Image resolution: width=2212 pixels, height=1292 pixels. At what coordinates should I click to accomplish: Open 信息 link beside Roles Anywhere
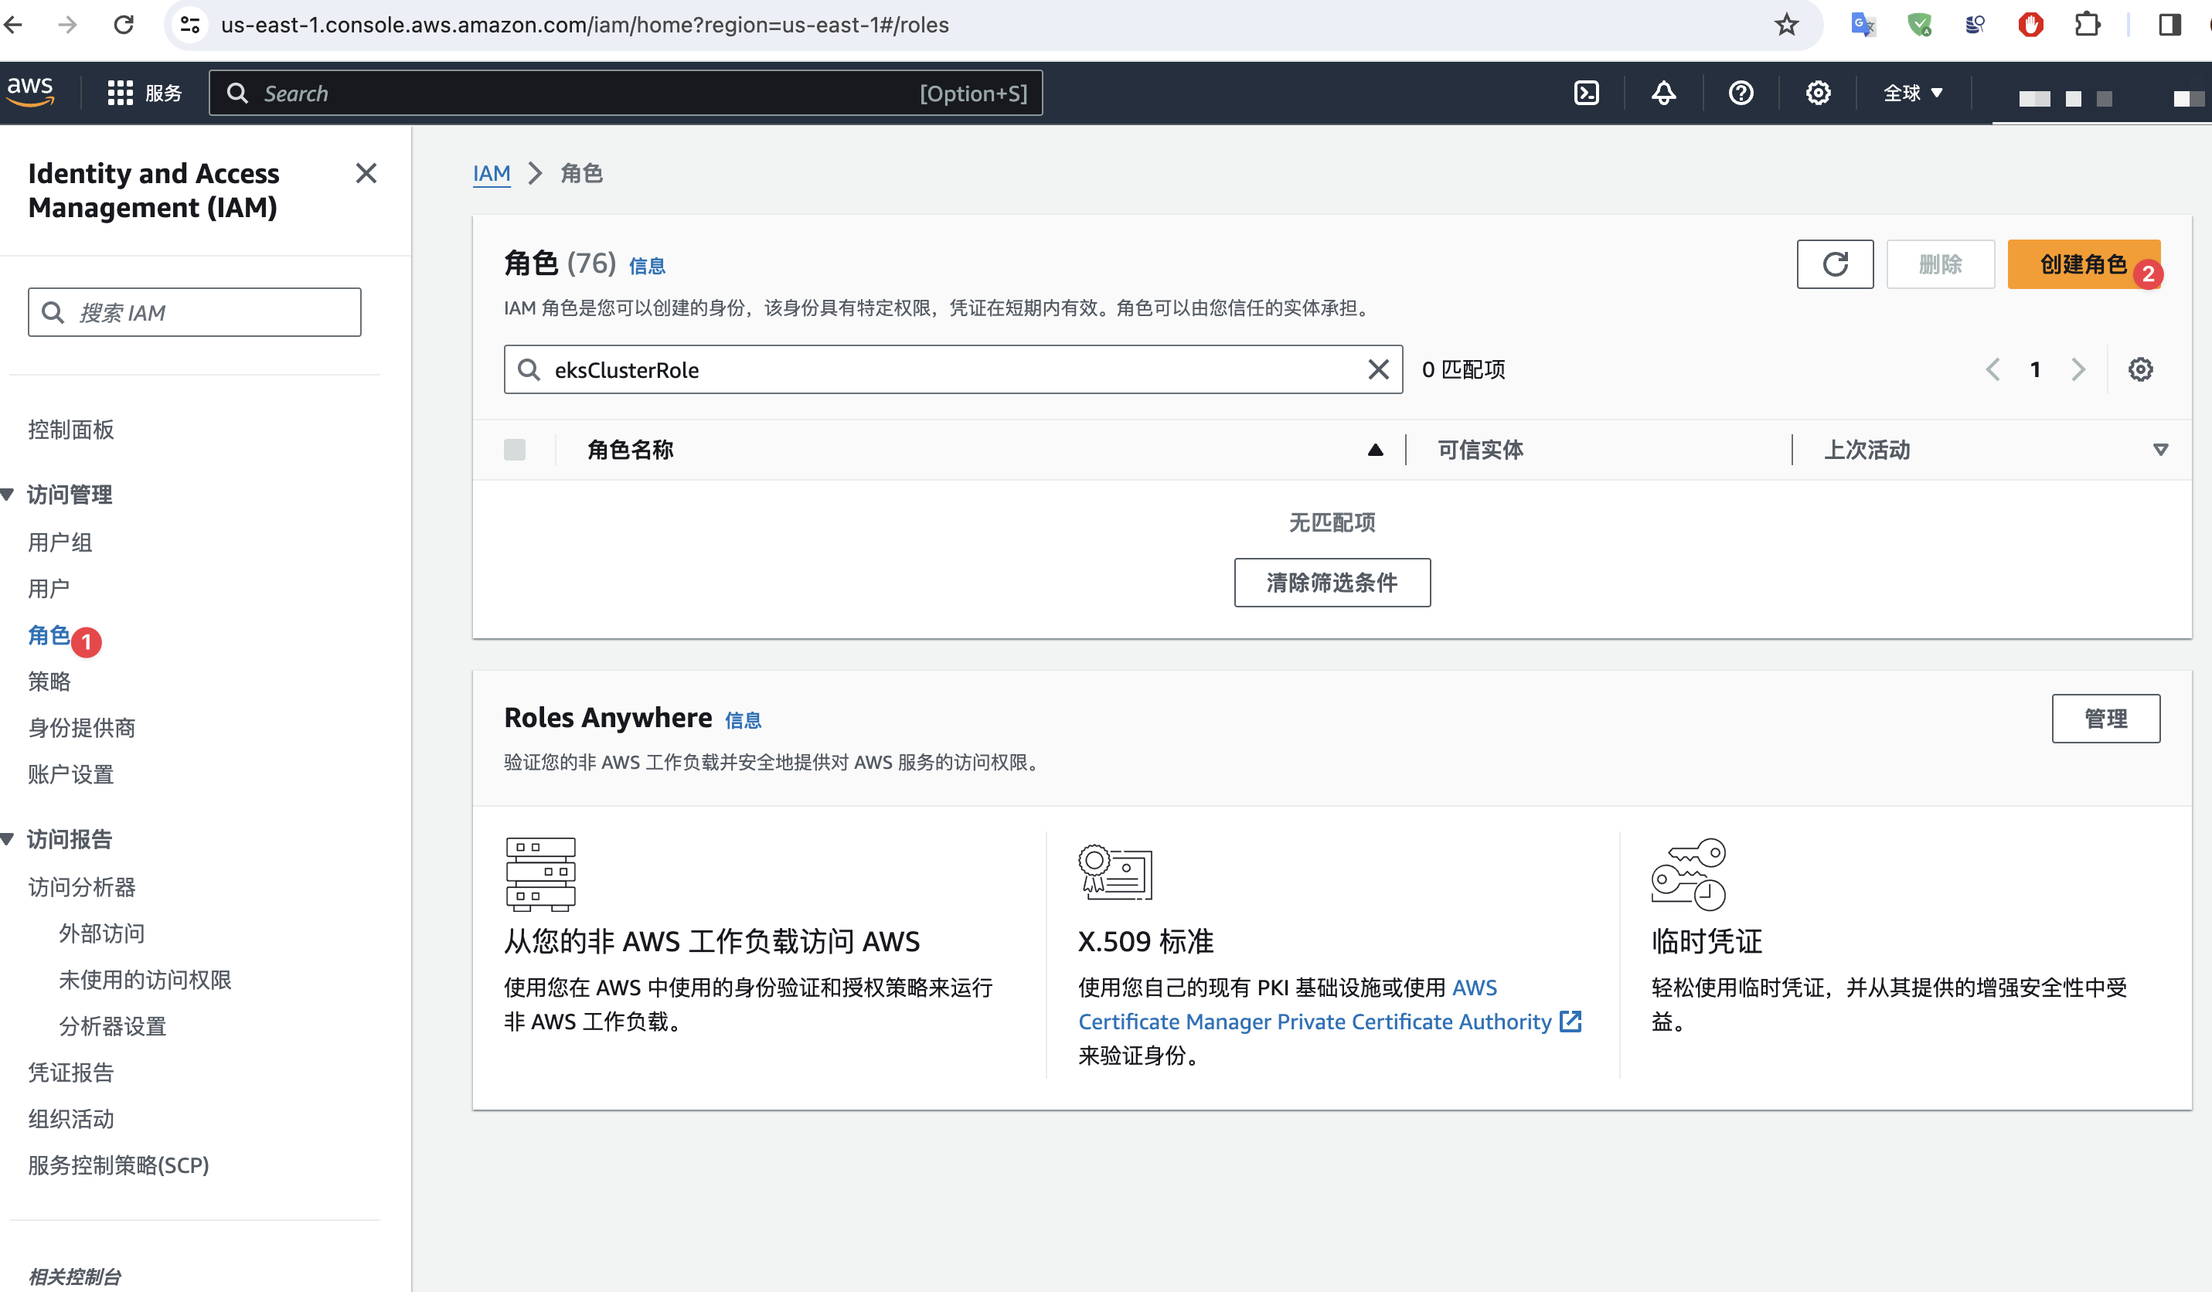(x=743, y=721)
